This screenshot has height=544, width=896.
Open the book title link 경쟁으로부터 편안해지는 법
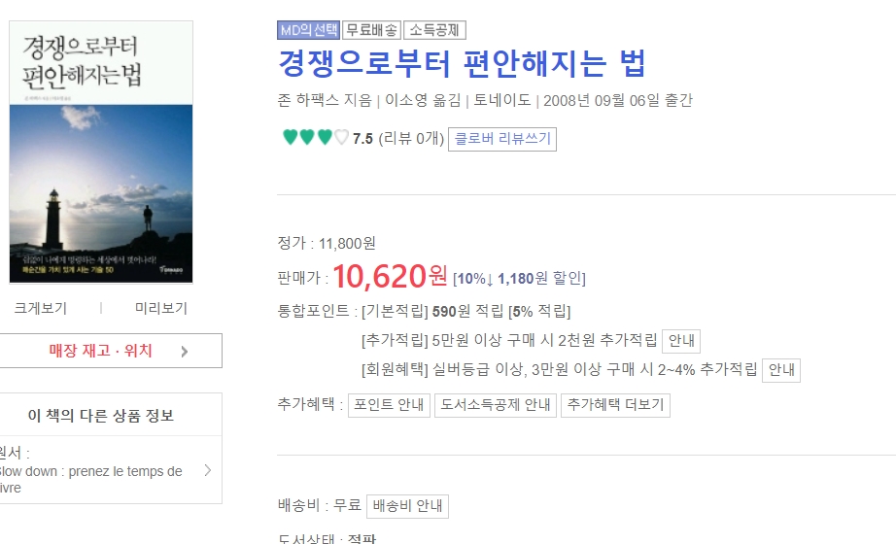[x=462, y=63]
